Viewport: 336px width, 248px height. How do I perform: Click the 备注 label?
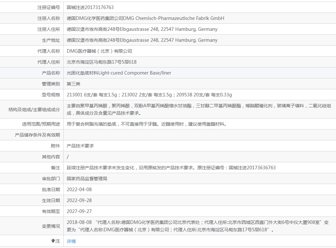[56, 168]
